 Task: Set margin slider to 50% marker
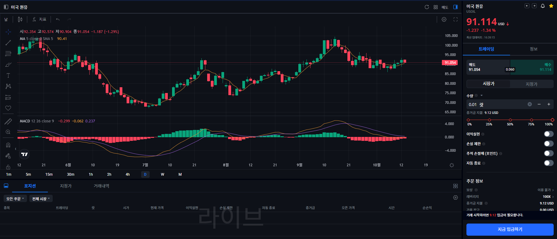[x=510, y=120]
